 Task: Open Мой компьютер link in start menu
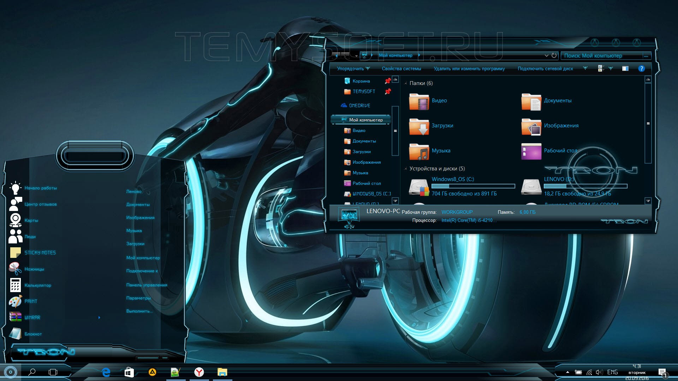(x=143, y=258)
